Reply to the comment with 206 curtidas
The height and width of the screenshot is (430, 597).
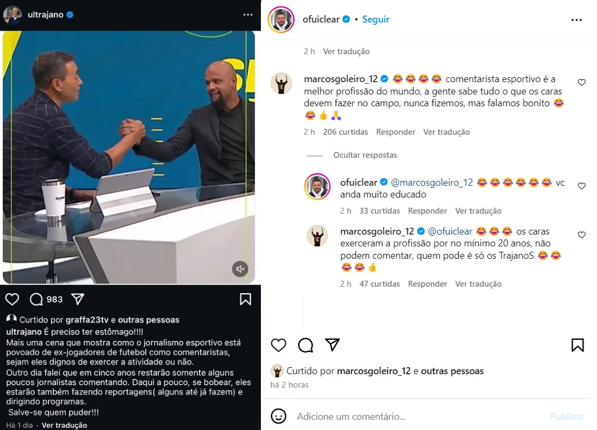[395, 132]
